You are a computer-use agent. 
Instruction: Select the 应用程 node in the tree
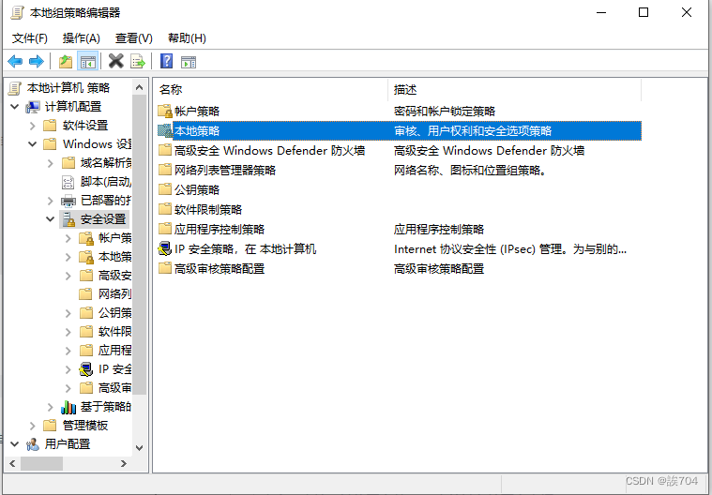(114, 351)
